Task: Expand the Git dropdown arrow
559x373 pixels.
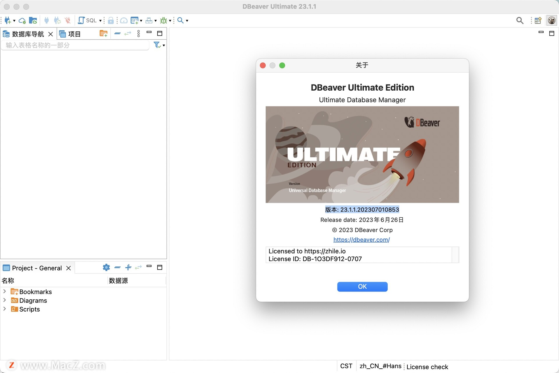Action: coord(141,21)
